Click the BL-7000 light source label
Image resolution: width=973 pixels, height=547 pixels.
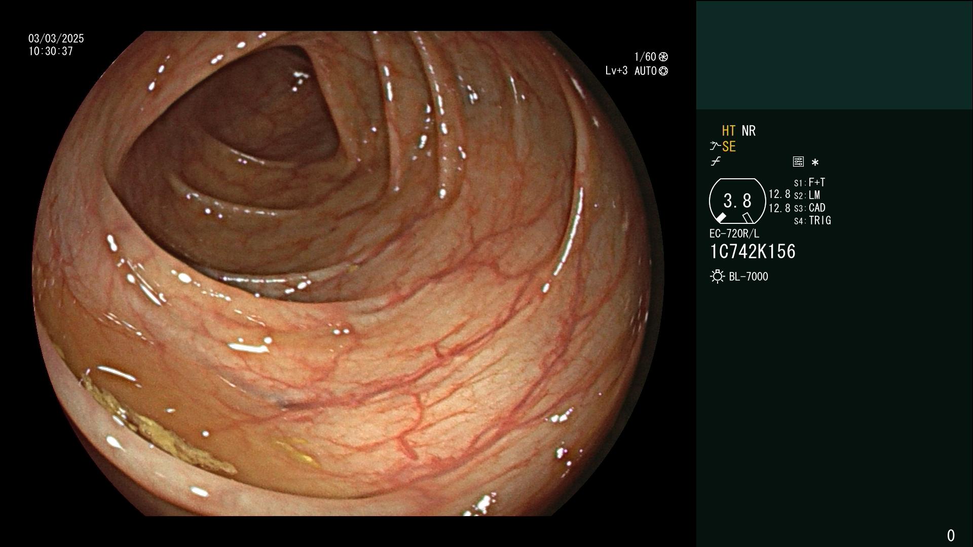[749, 277]
